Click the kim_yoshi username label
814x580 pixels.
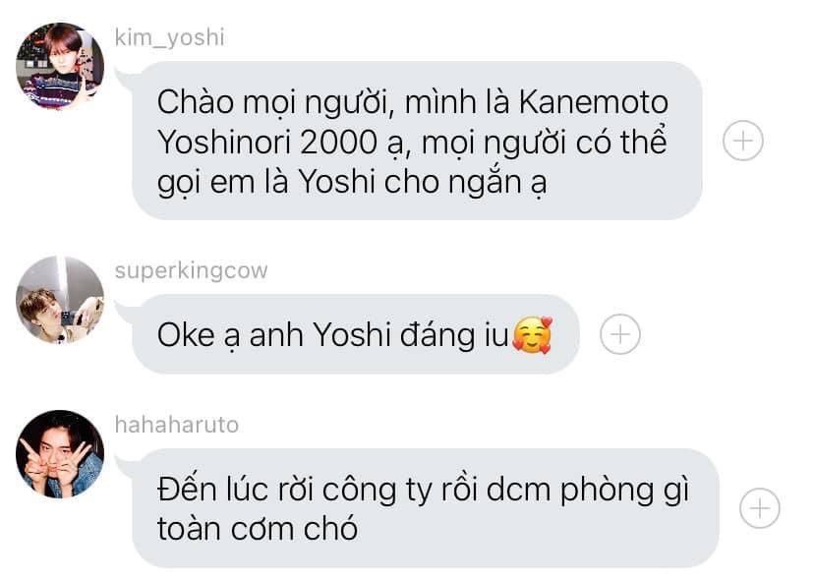coord(170,38)
